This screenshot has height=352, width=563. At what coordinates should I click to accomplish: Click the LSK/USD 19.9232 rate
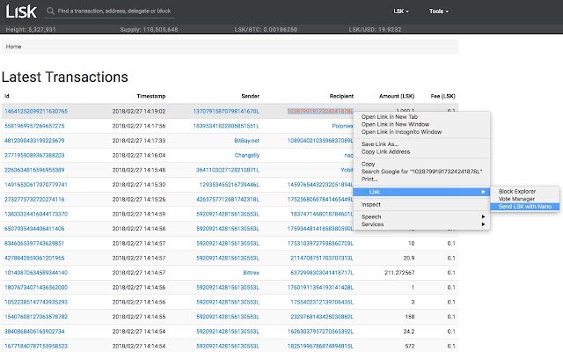[375, 29]
